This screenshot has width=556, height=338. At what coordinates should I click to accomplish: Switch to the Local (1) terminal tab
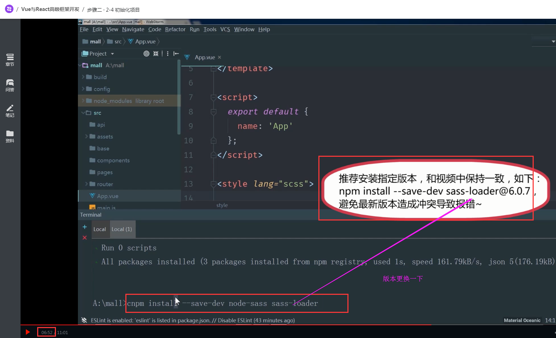click(122, 229)
